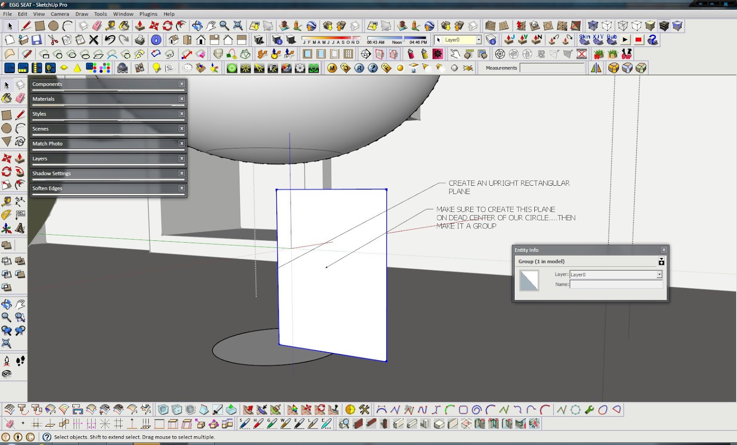Click the Undo arrow icon
Screen dimensions: 737x445
click(x=110, y=40)
